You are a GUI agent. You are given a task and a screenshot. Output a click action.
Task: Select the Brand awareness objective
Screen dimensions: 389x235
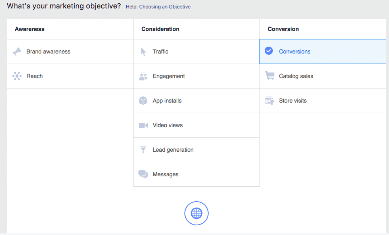click(48, 52)
